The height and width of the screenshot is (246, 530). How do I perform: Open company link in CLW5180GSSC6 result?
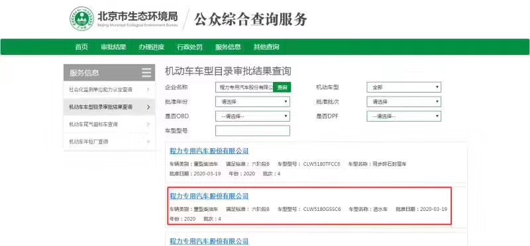point(209,196)
